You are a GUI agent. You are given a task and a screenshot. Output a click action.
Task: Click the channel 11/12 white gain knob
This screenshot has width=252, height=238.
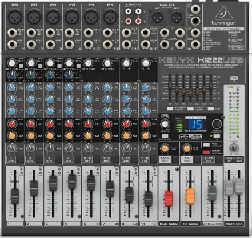point(145,63)
